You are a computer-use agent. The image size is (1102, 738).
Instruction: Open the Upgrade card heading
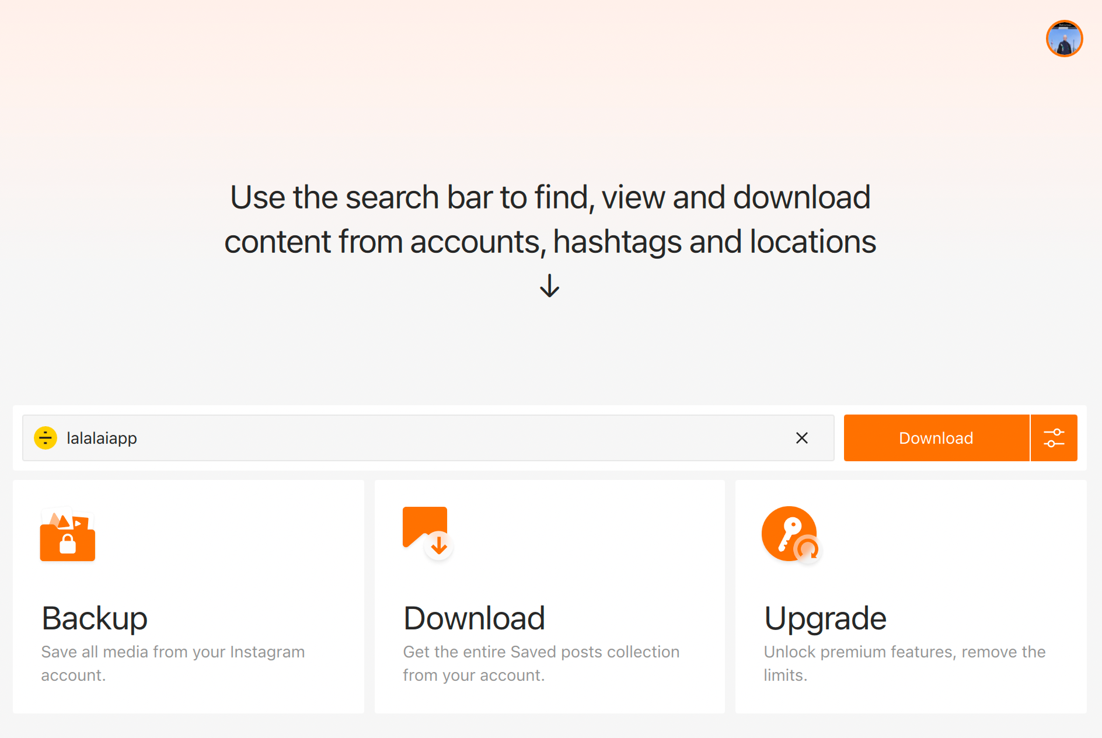[x=825, y=618]
